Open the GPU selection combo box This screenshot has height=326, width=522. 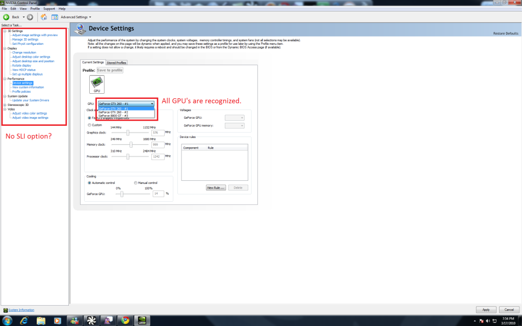click(x=126, y=104)
